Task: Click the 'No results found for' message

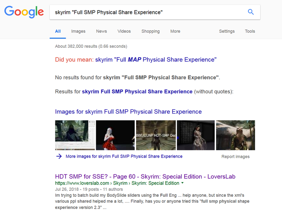Action: (x=137, y=77)
